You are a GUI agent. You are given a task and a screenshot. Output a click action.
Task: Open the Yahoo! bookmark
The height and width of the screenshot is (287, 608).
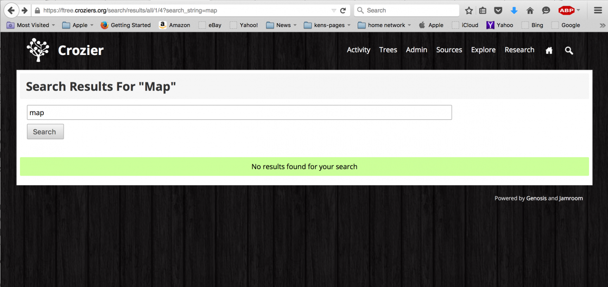tap(244, 25)
